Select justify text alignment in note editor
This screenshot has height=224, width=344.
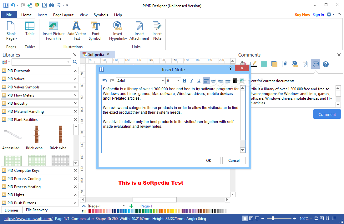point(227,81)
